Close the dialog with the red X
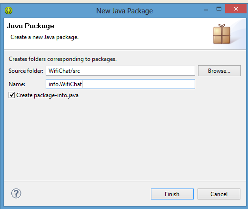 (x=236, y=9)
